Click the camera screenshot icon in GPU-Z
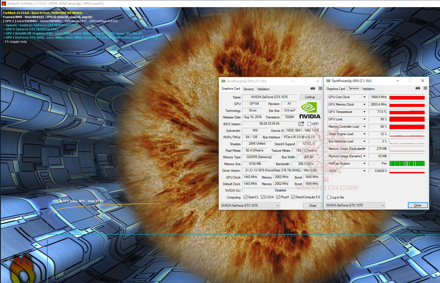This screenshot has width=440, height=283. point(313,89)
